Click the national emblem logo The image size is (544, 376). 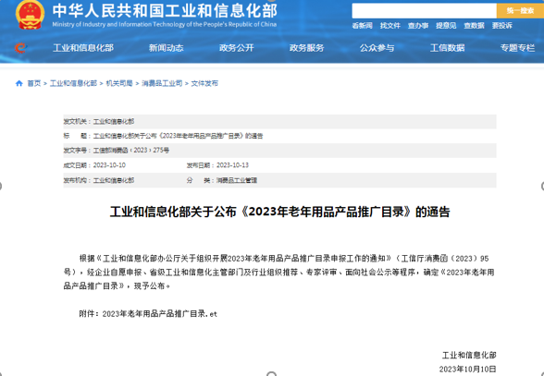[31, 15]
